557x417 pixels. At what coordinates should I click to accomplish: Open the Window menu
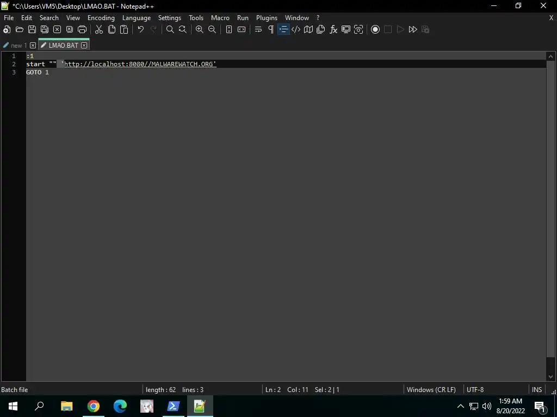pyautogui.click(x=297, y=18)
